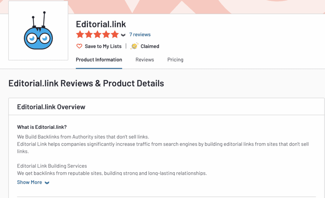The image size is (325, 198).
Task: Click the third rating star
Action: click(x=97, y=34)
